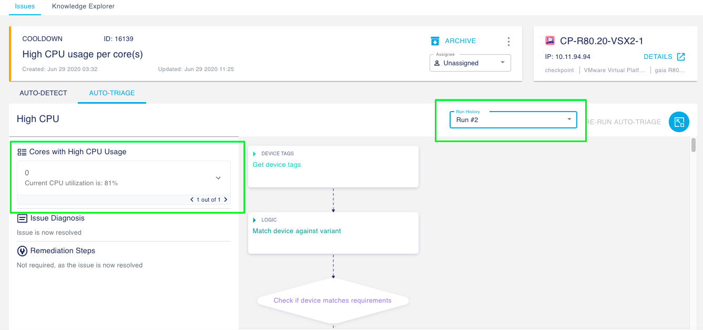Switch to the AUTO-DETECT tab

43,93
